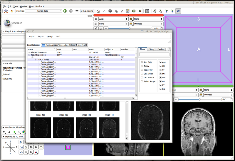Screen dimensions: 235x161
Task: Click the search a module field
Action: click(87, 11)
